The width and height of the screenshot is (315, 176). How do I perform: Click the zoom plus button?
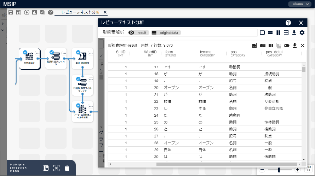click(297, 170)
